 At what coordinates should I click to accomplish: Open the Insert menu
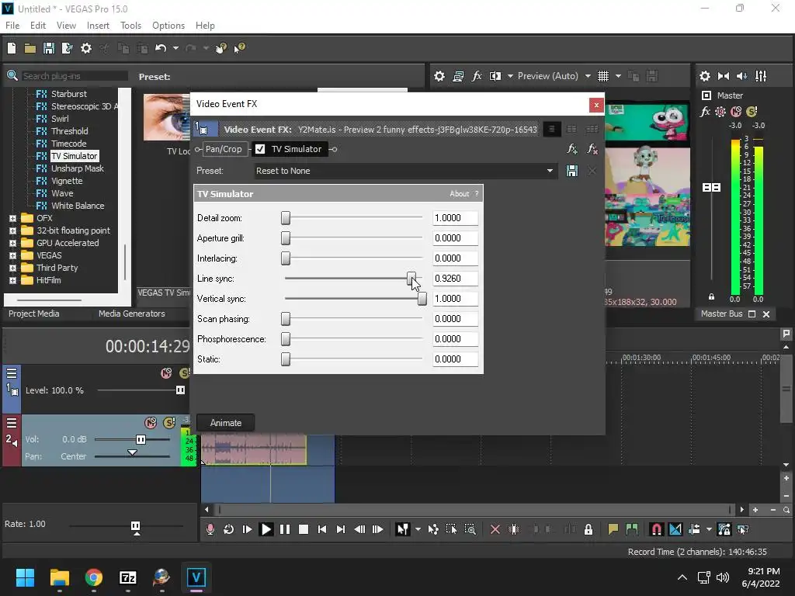click(98, 26)
